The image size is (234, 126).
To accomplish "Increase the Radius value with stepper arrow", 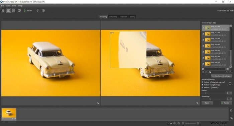I will [x=231, y=92].
